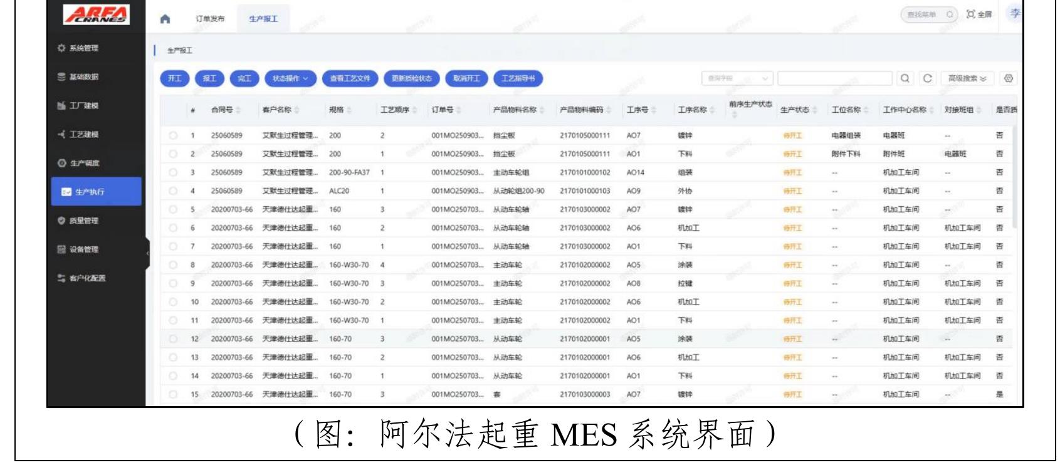Click the 开工 button
This screenshot has width=1060, height=465.
pos(175,78)
